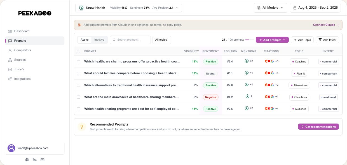Tick the checkbox for the main drawbacks prompt
Screen dimensions: 347x165
pyautogui.click(x=79, y=97)
